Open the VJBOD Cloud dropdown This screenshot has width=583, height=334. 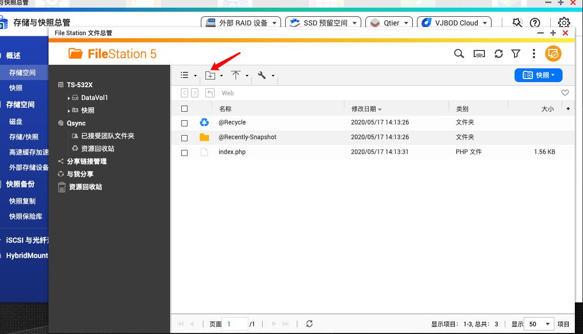point(454,22)
